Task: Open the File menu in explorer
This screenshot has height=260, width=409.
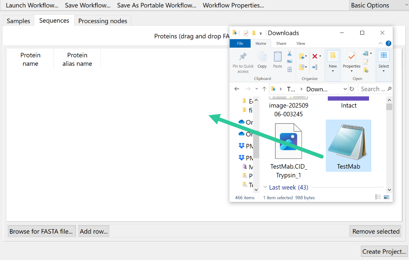Action: (x=240, y=43)
